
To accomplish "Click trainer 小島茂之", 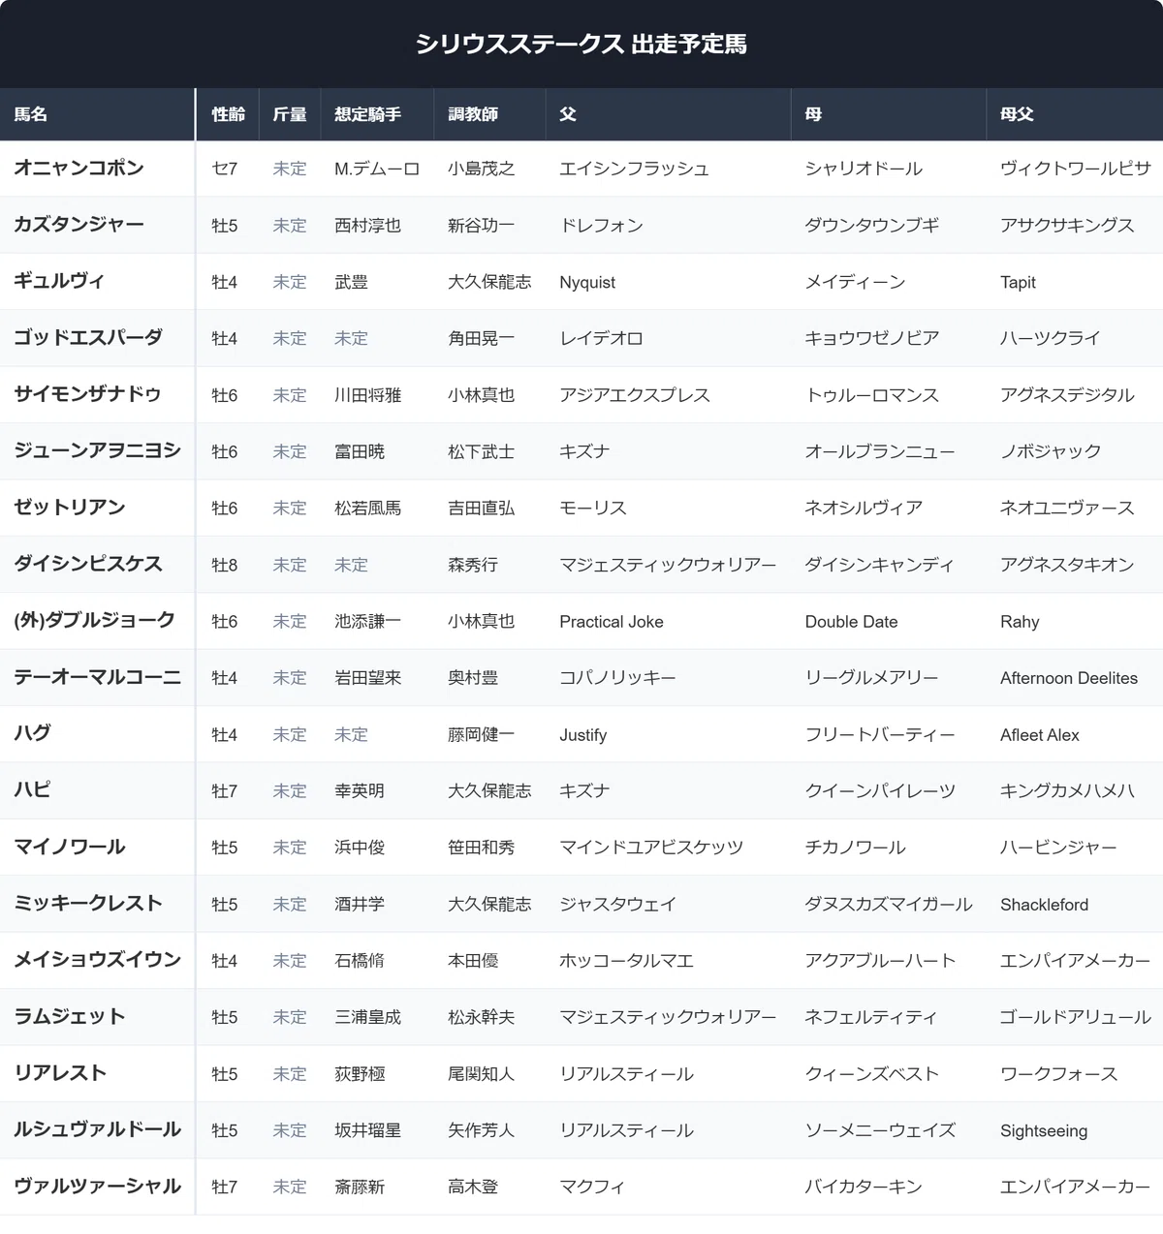I will pos(481,169).
